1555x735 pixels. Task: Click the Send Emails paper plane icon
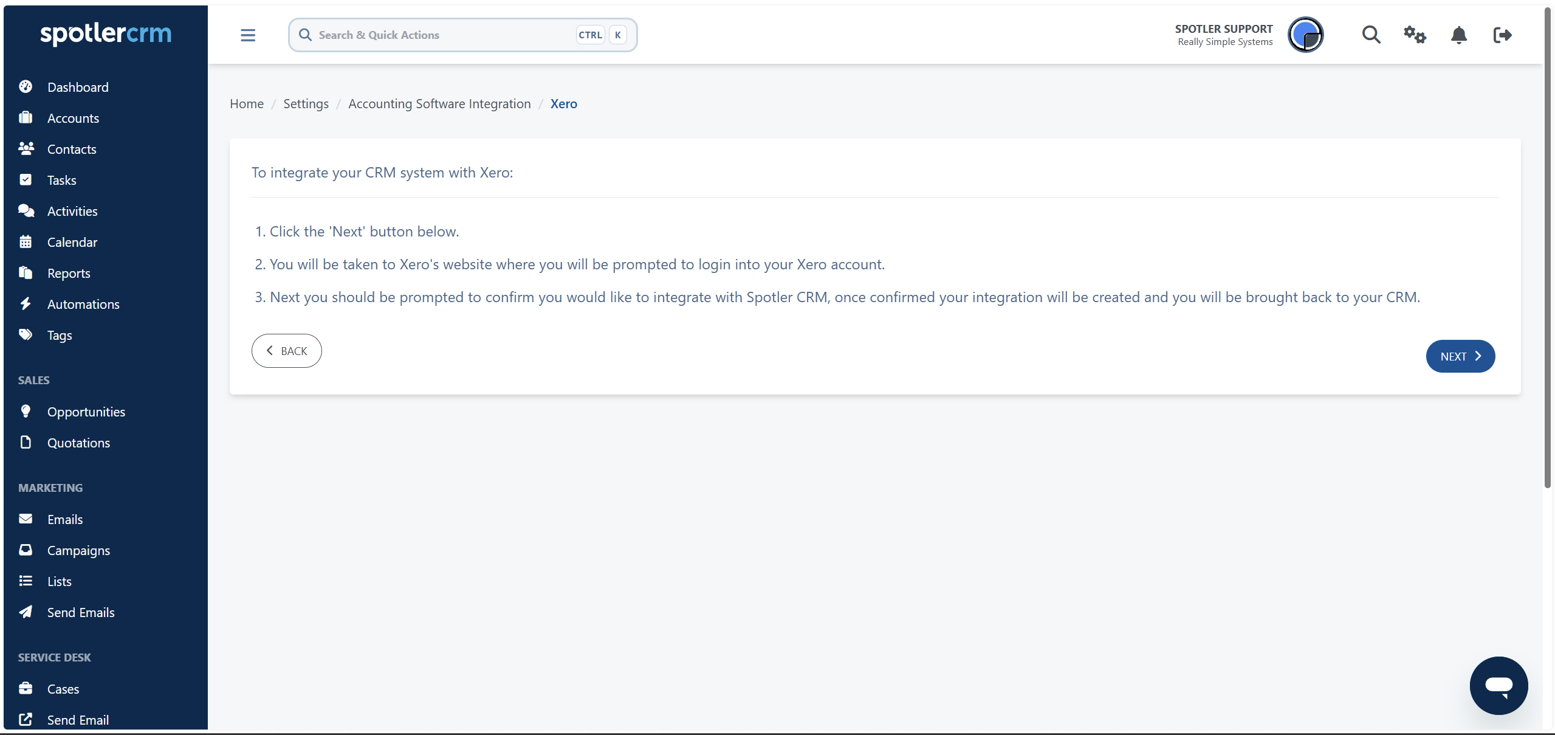click(x=26, y=612)
